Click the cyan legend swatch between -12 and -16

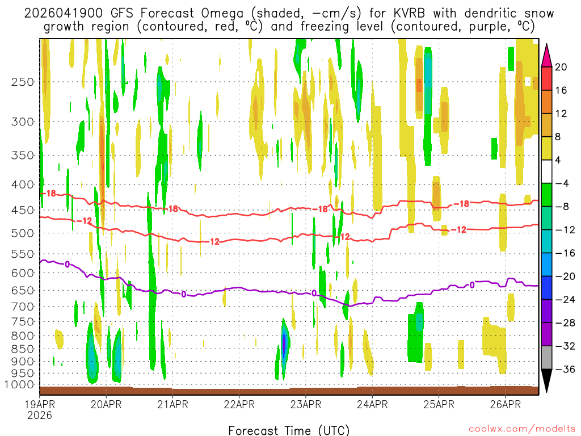(x=546, y=241)
